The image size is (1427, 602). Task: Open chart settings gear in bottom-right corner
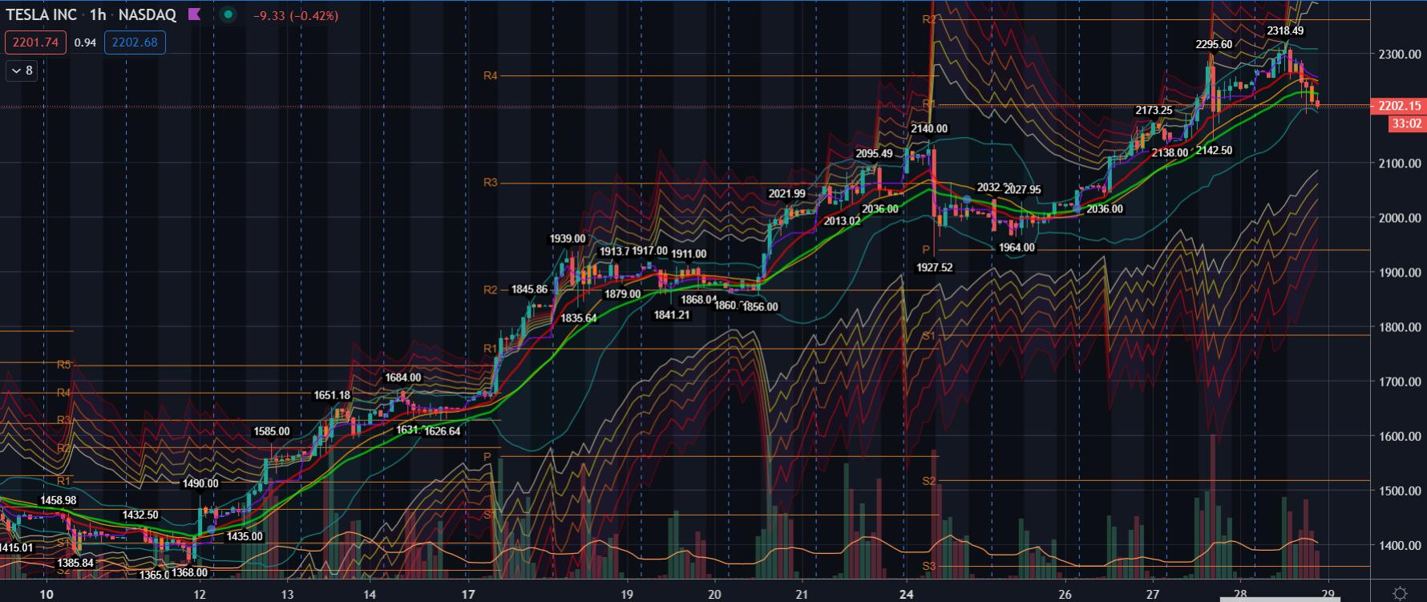(1399, 593)
